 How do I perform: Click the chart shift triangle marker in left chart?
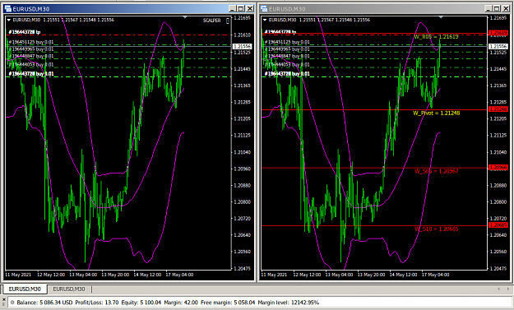pos(185,16)
